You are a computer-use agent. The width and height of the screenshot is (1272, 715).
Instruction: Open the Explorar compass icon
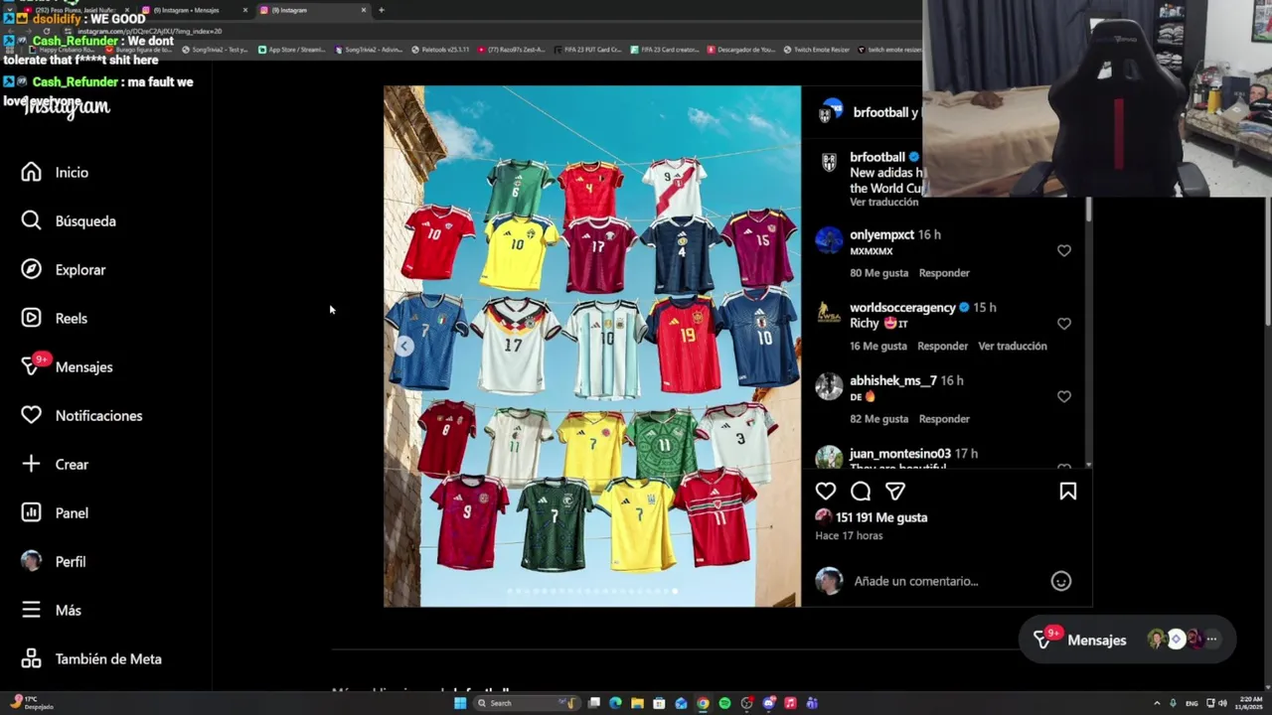(x=31, y=269)
